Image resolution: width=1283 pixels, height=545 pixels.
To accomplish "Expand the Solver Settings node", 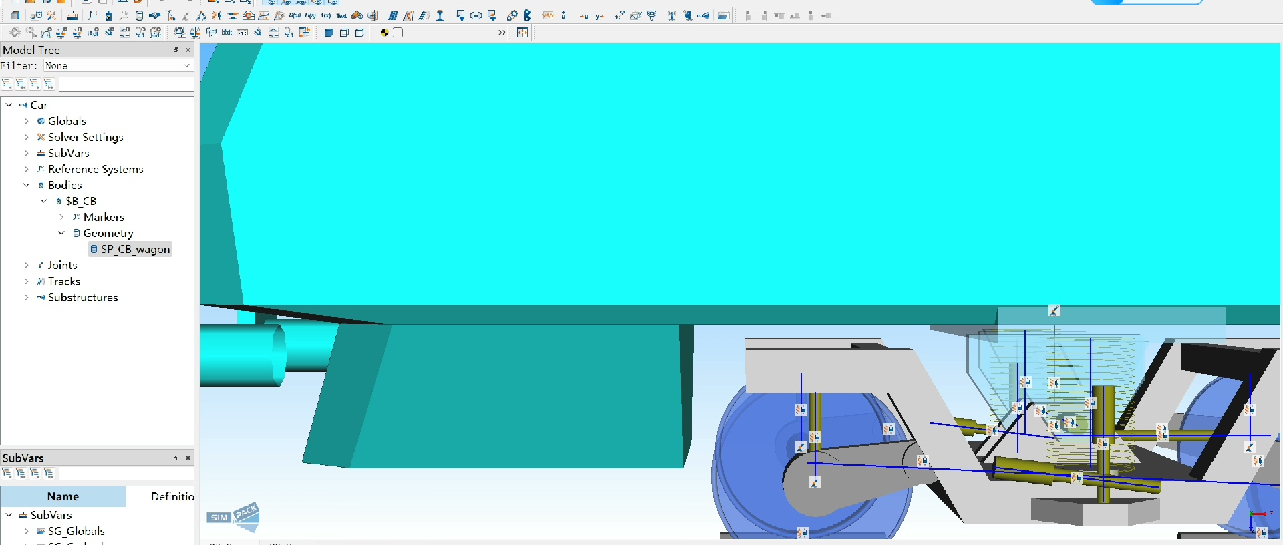I will pos(27,137).
